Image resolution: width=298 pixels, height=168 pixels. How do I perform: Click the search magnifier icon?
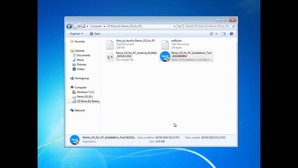[234, 26]
